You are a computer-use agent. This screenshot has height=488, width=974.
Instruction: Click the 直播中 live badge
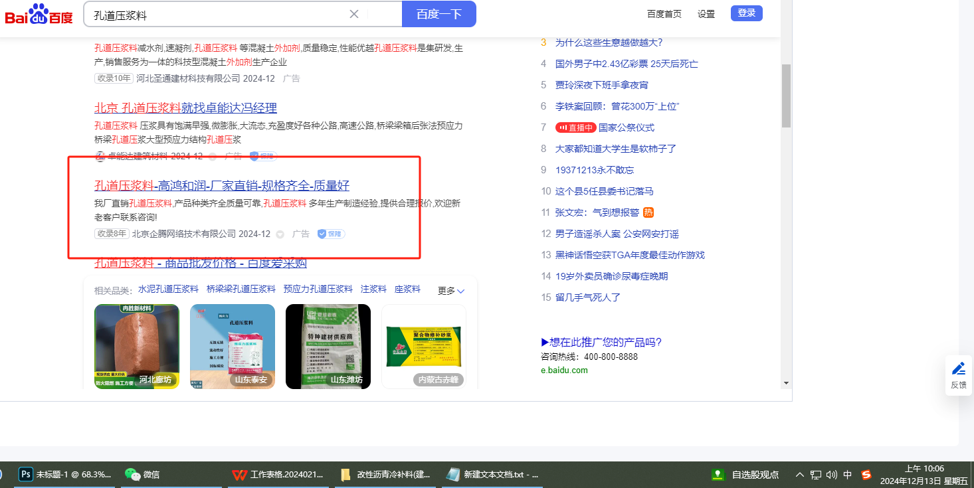575,127
